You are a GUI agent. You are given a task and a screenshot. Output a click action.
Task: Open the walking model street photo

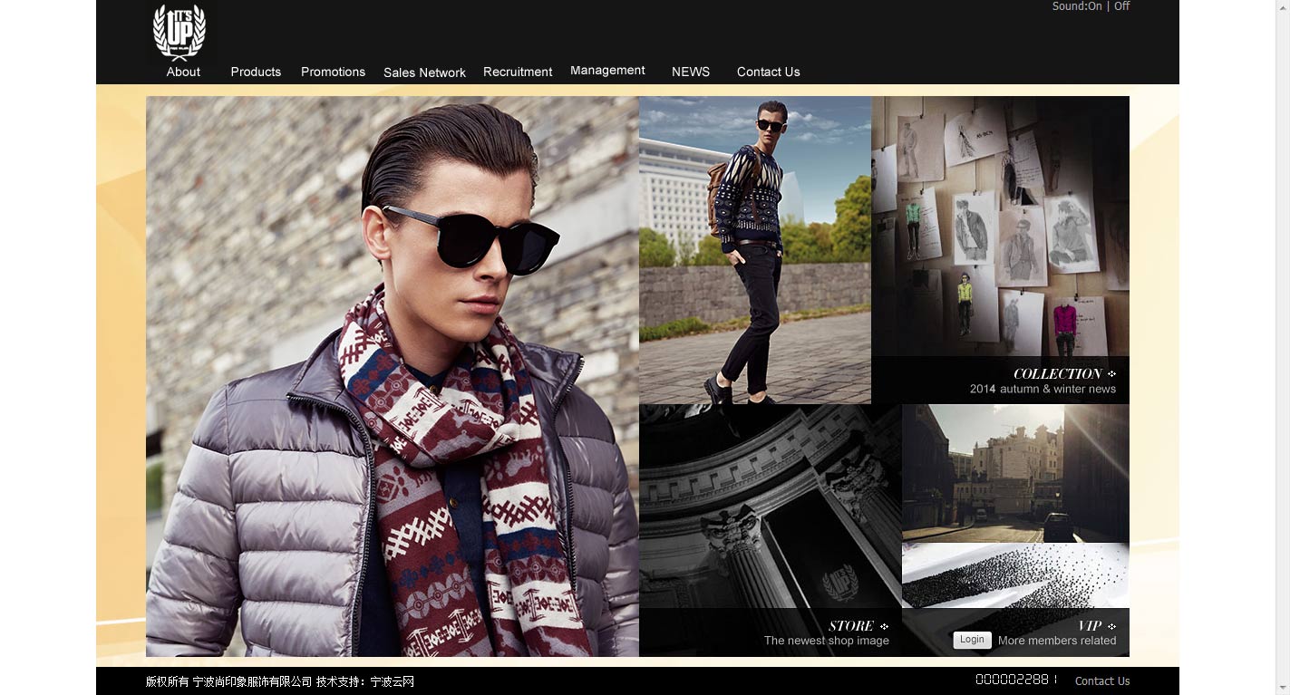tap(754, 249)
